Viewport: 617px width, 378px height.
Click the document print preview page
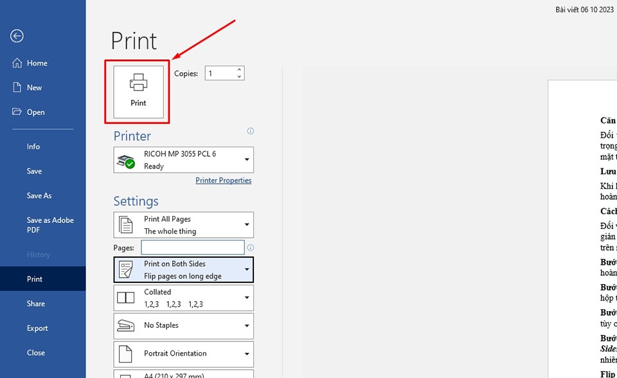(582, 228)
